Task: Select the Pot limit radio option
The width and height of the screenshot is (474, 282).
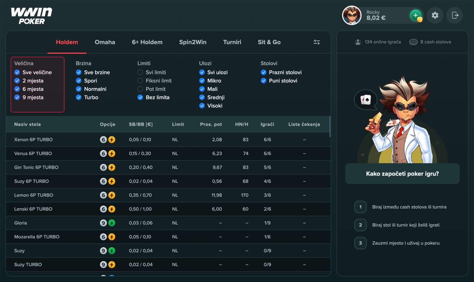Action: pyautogui.click(x=140, y=89)
